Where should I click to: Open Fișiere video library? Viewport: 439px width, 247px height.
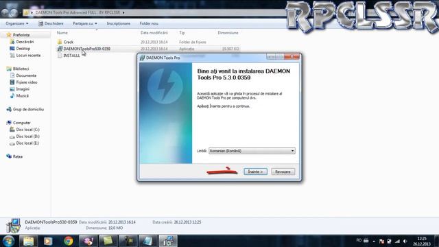(27, 82)
